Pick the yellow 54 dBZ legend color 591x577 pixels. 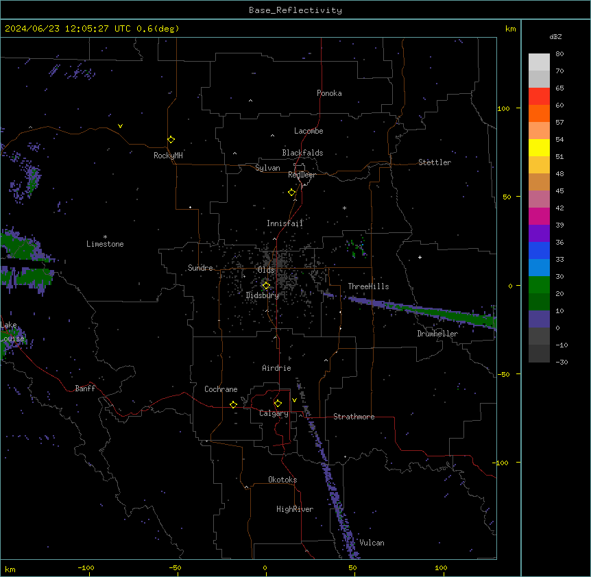(539, 147)
